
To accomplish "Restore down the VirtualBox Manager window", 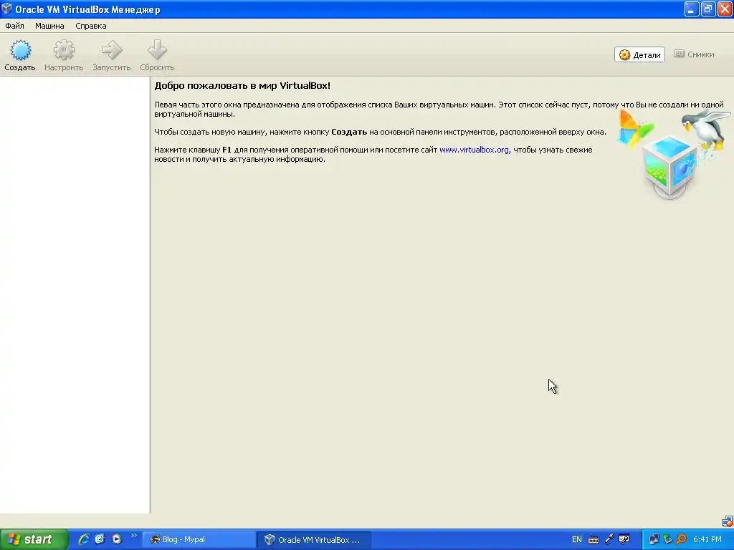I will pos(708,9).
